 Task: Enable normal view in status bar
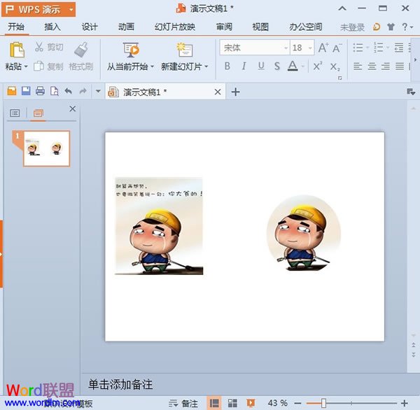point(214,403)
